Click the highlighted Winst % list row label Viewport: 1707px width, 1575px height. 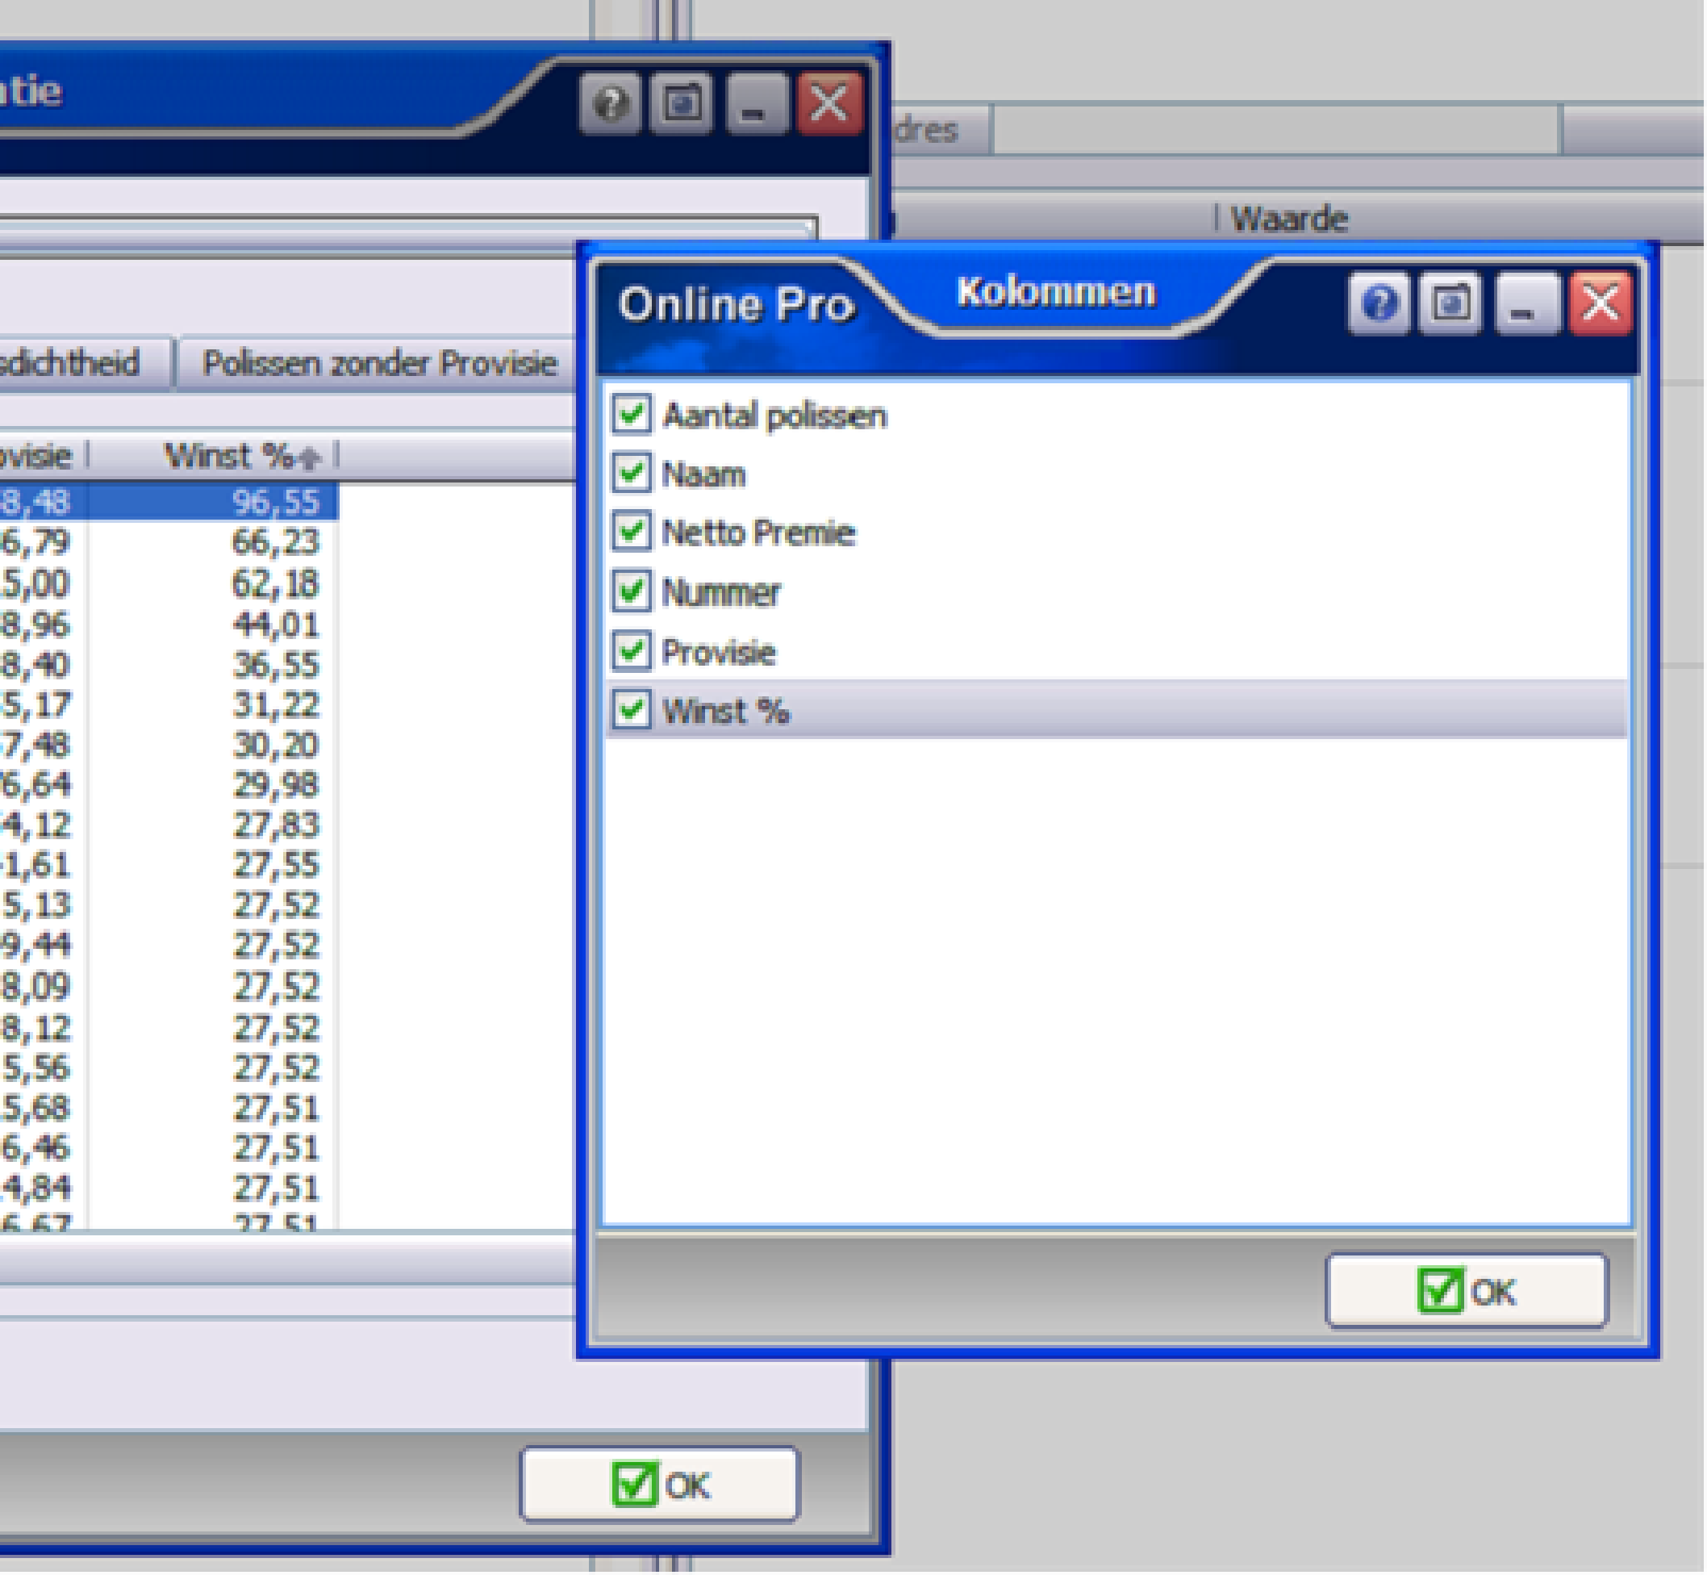(726, 711)
